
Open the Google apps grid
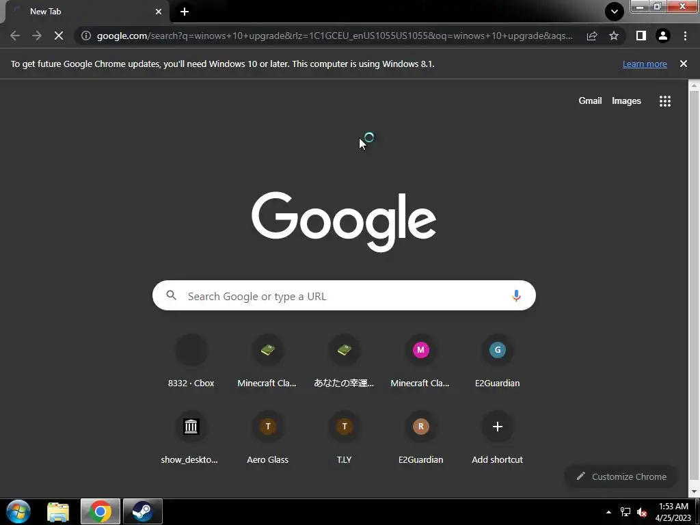tap(665, 101)
